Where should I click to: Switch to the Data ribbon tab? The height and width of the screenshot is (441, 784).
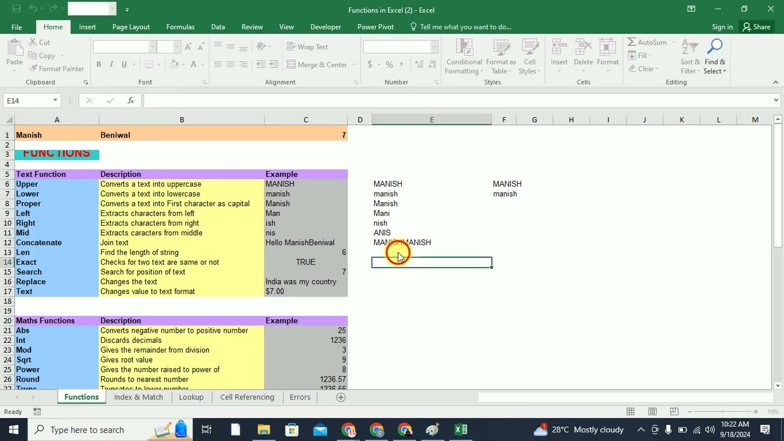click(x=217, y=27)
